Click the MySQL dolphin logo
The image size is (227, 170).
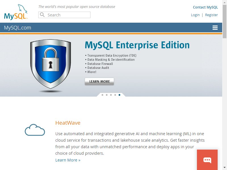pyautogui.click(x=16, y=12)
